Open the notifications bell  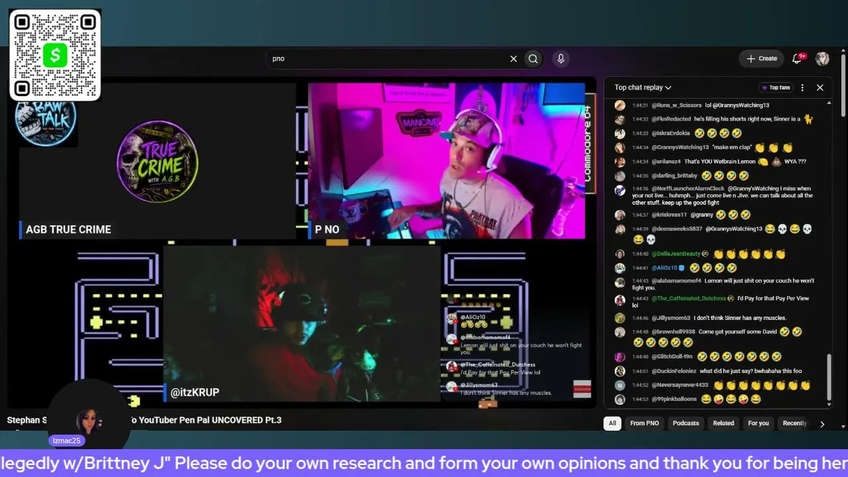[798, 58]
